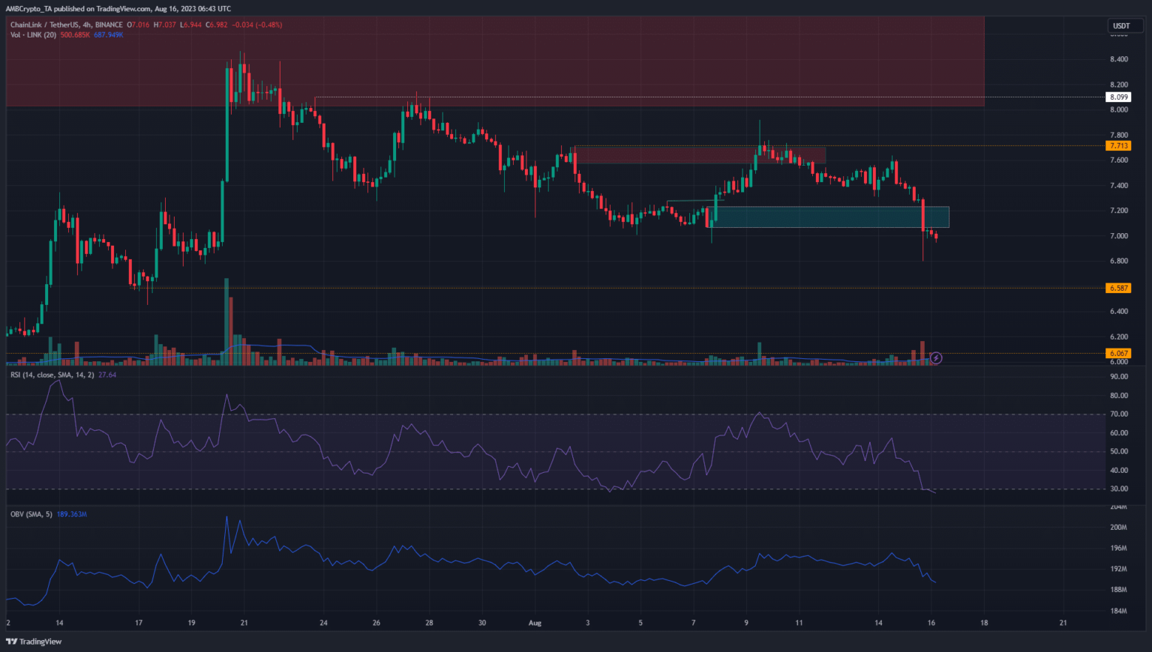Select the large red resistance zone at top

[x=495, y=60]
